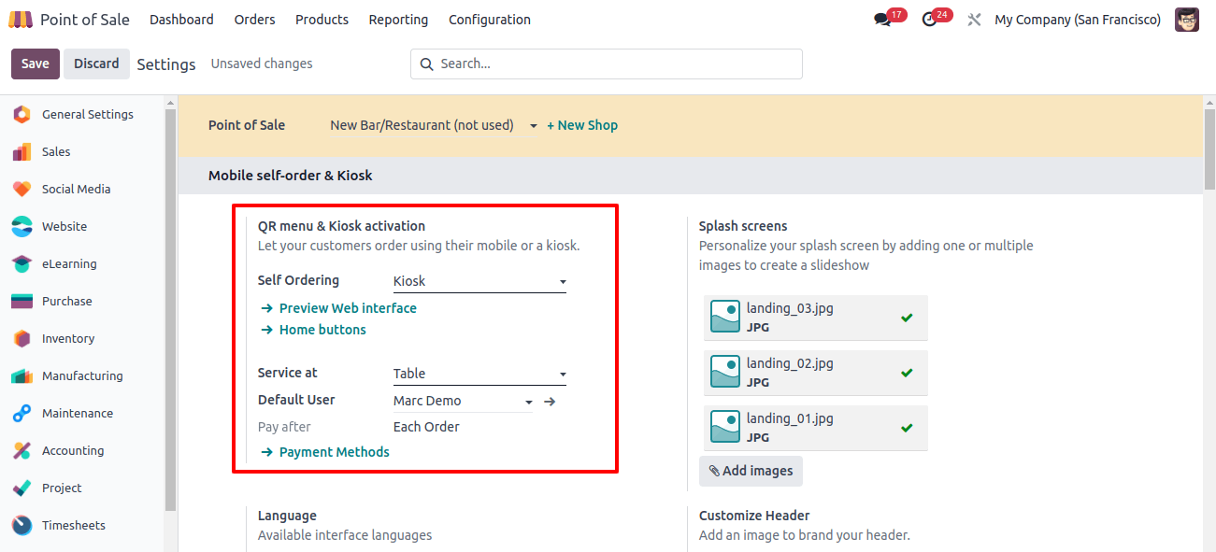Screen dimensions: 1216x552
Task: Click the Language section heading
Action: click(x=287, y=516)
